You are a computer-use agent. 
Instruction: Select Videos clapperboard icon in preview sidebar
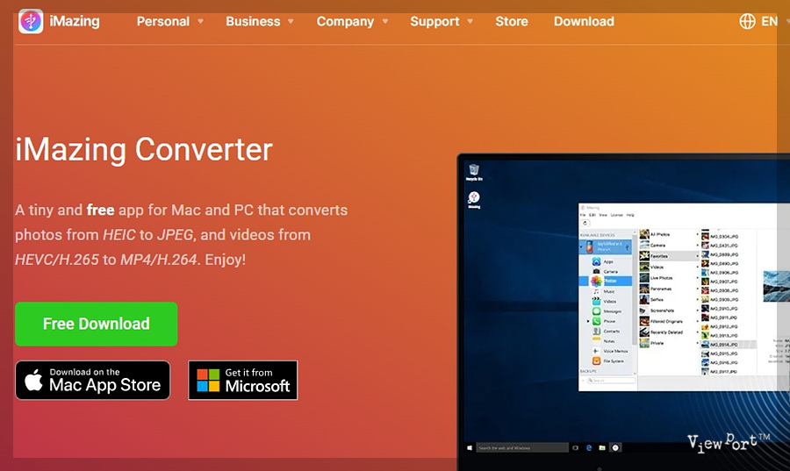(596, 301)
